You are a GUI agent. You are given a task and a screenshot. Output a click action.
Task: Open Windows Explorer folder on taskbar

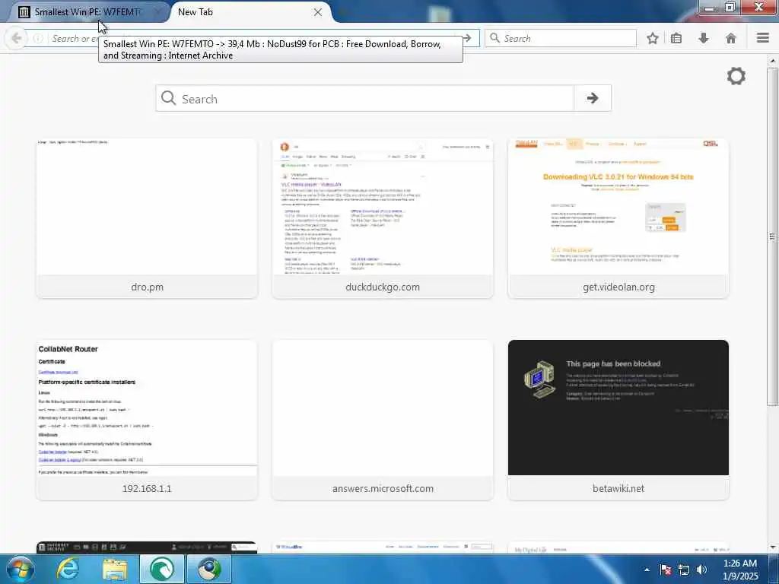(x=115, y=569)
